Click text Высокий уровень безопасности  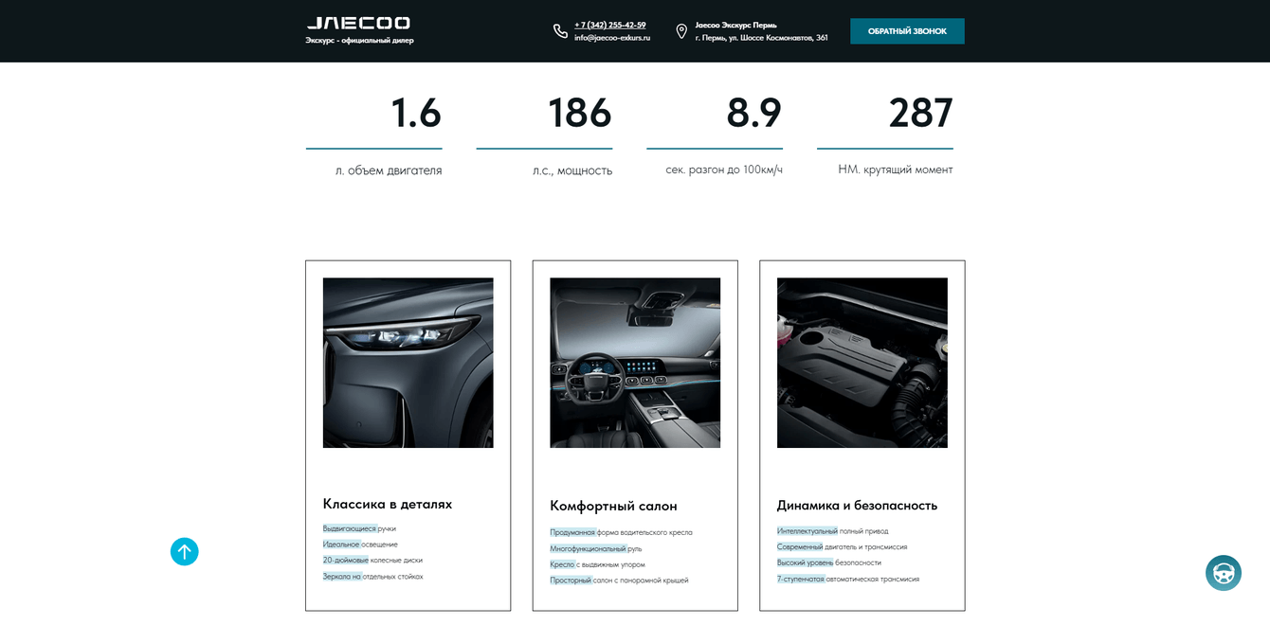point(829,562)
